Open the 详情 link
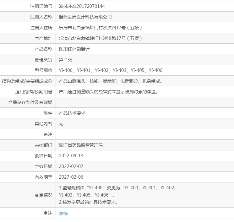Screen dimensions: 234x222 click(x=63, y=214)
